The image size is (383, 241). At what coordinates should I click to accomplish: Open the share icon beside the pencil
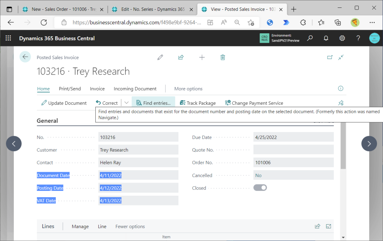(181, 57)
